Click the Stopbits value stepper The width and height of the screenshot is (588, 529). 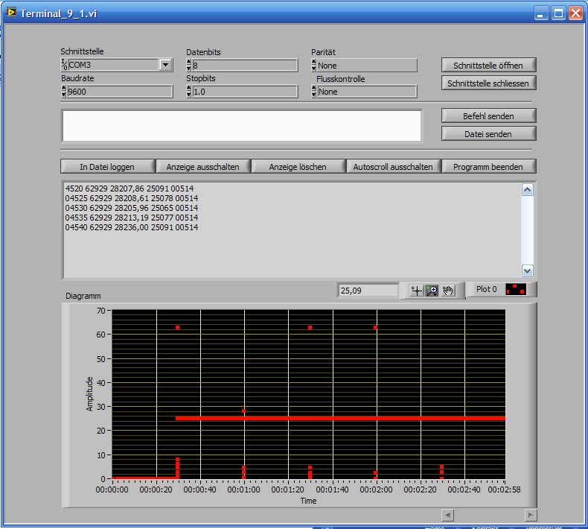coord(189,92)
